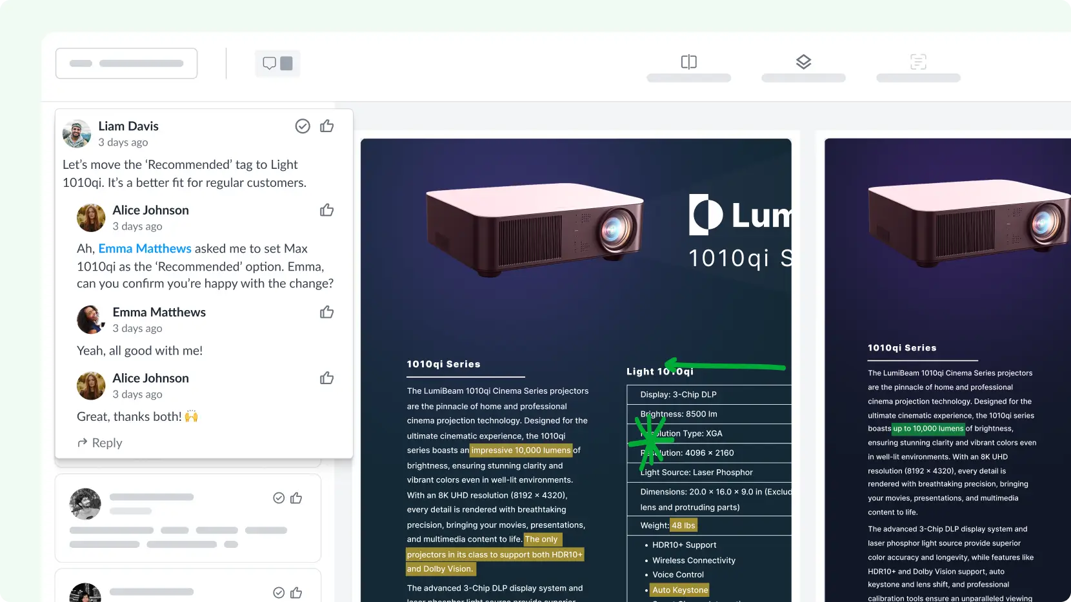Select the text scan compare icon
This screenshot has width=1071, height=602.
click(918, 63)
